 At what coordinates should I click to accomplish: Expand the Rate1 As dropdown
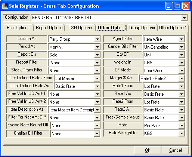coord(182,94)
